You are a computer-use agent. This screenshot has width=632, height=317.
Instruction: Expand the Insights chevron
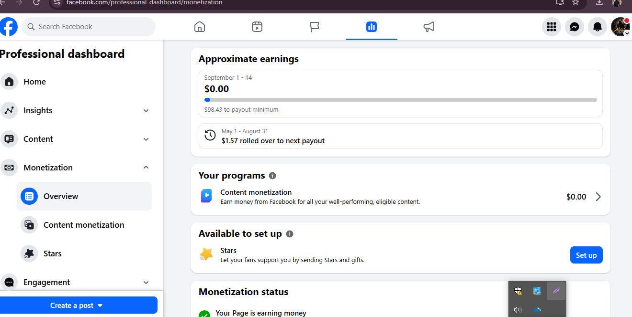coord(146,110)
